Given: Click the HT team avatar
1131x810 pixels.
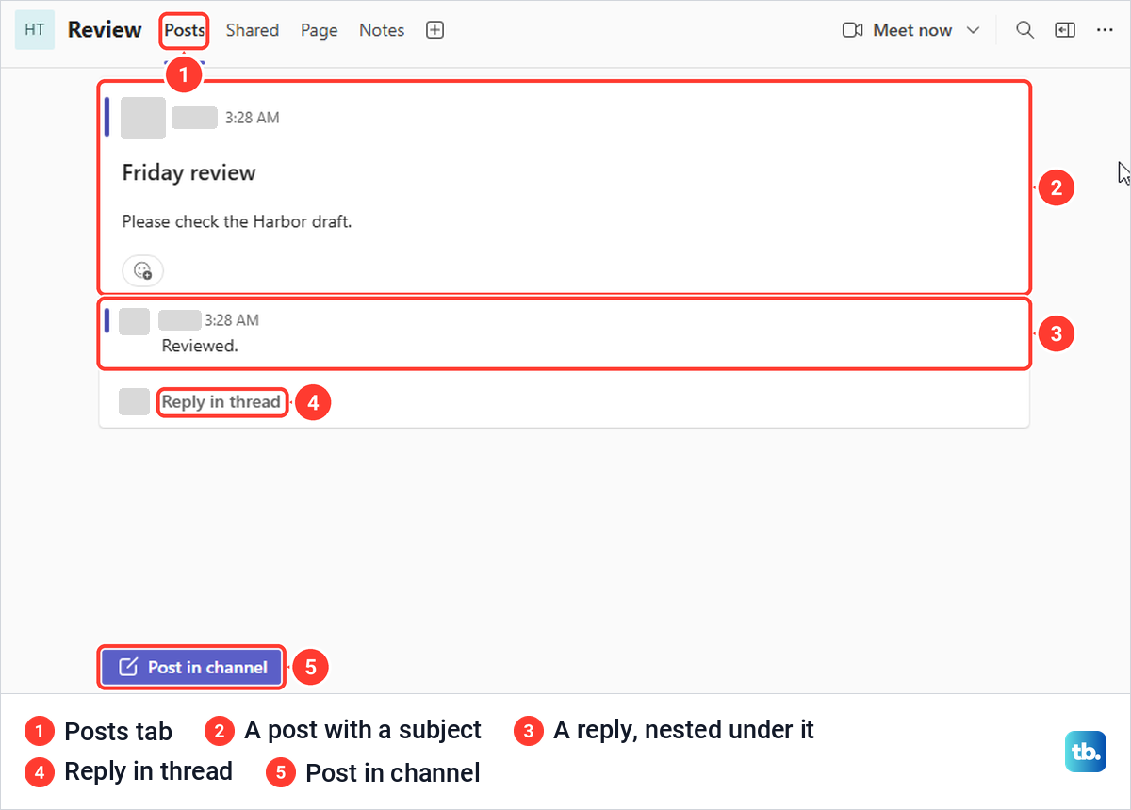Looking at the screenshot, I should click(x=35, y=29).
